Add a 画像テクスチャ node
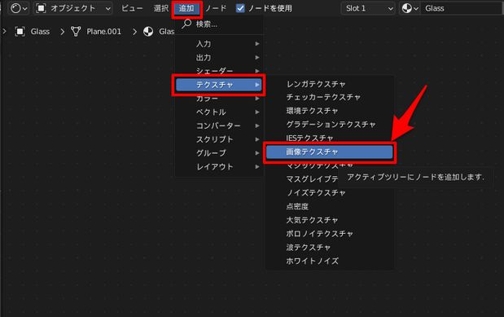The image size is (504, 317). 330,152
